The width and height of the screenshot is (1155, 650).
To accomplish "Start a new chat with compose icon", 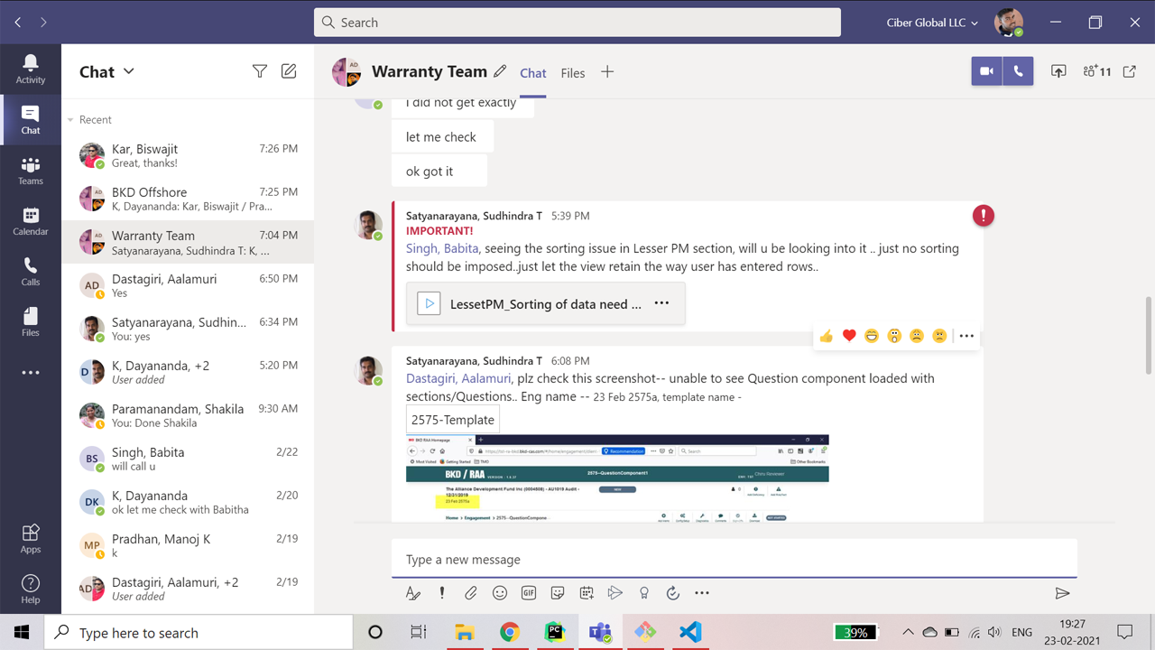I will click(289, 71).
